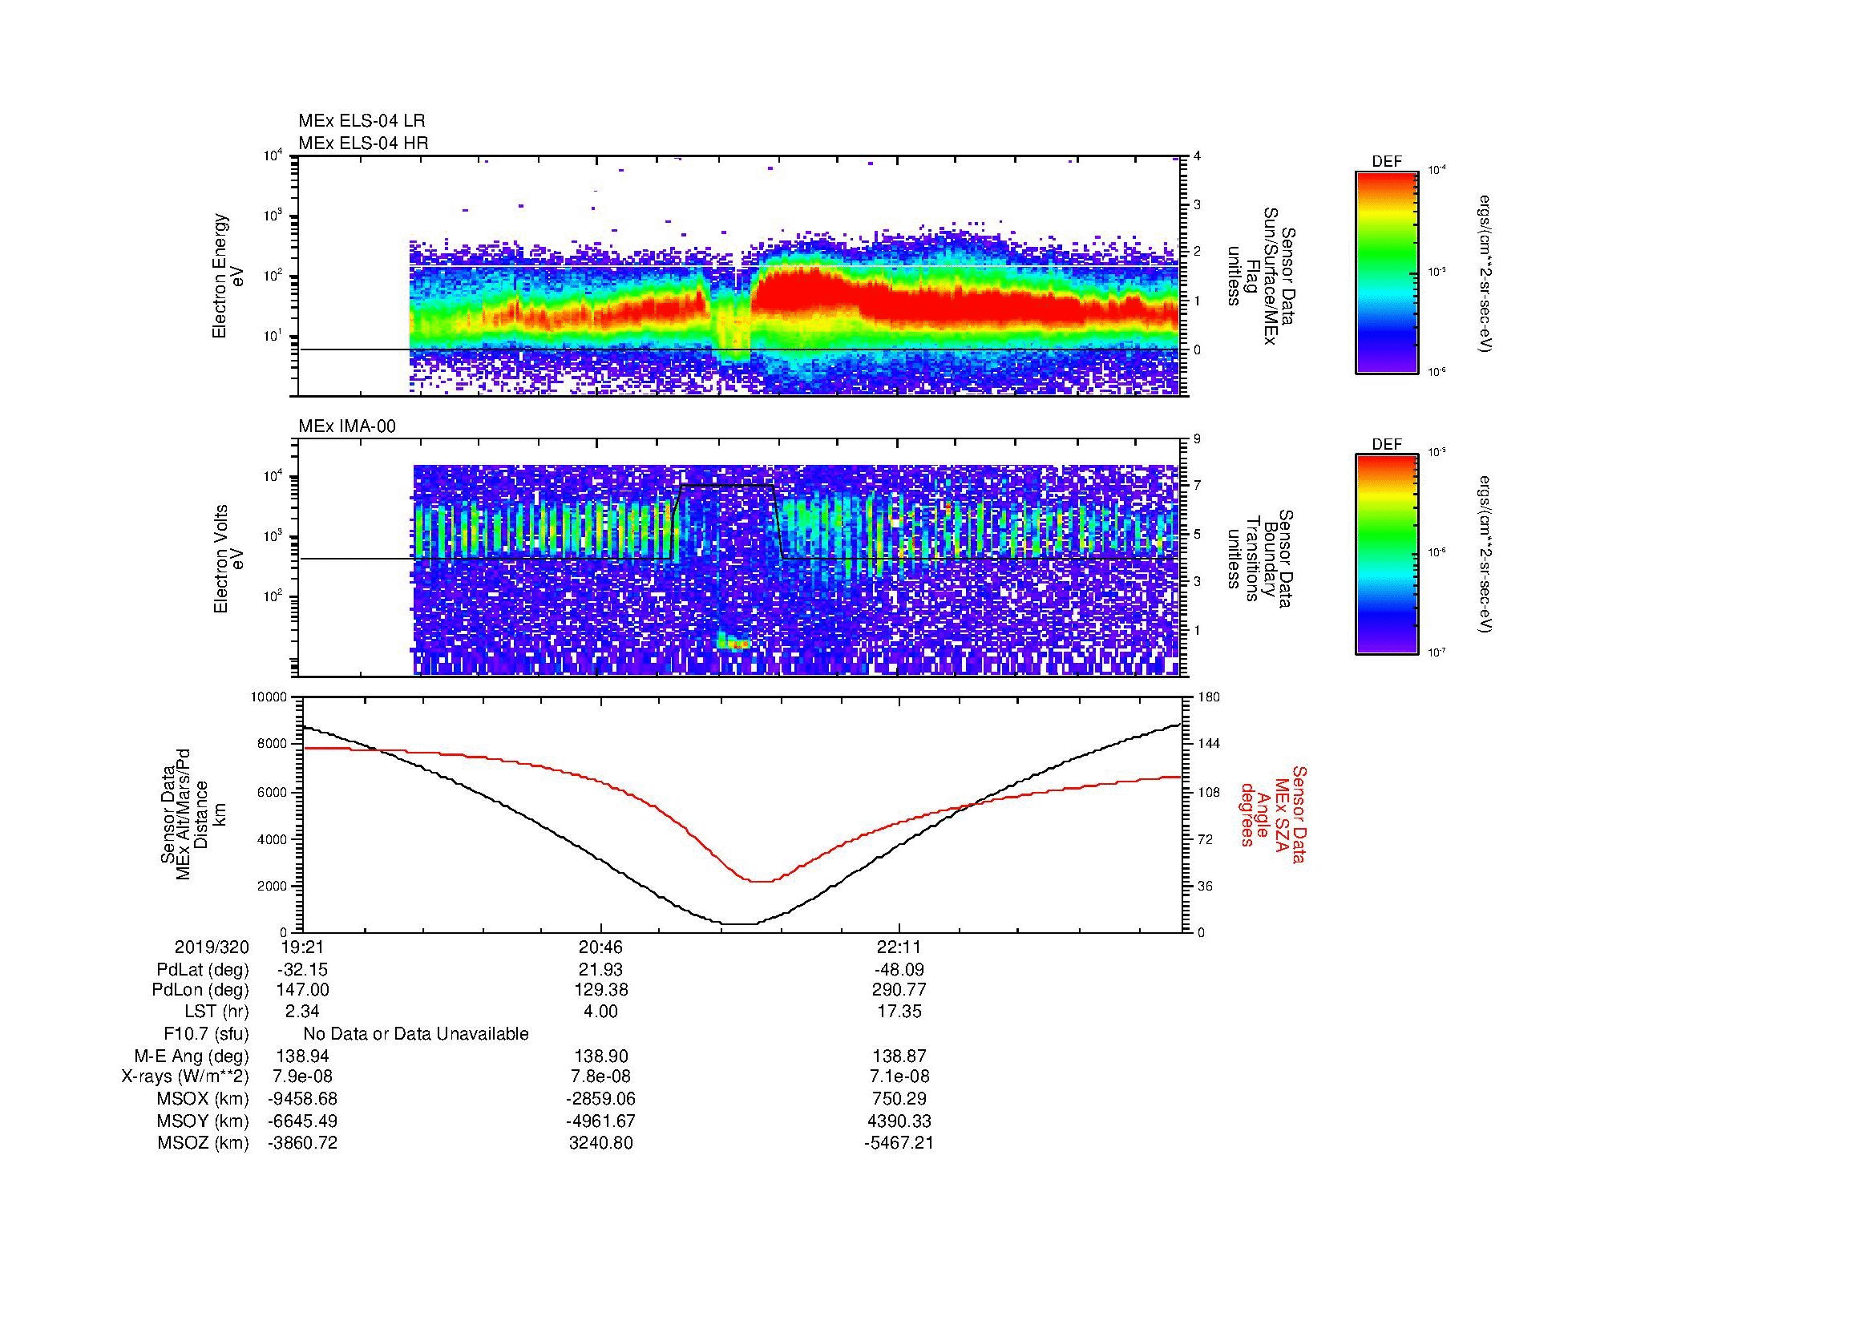Viewport: 1875px width, 1325px height.
Task: Click the M-E Ang value 138.87
Action: [899, 1056]
